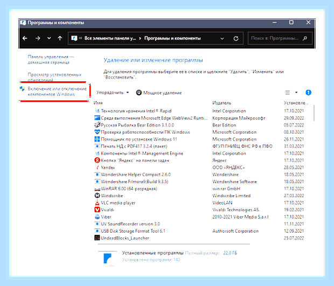Sort by 'Имя' column header
334x286 pixels.
pos(98,103)
